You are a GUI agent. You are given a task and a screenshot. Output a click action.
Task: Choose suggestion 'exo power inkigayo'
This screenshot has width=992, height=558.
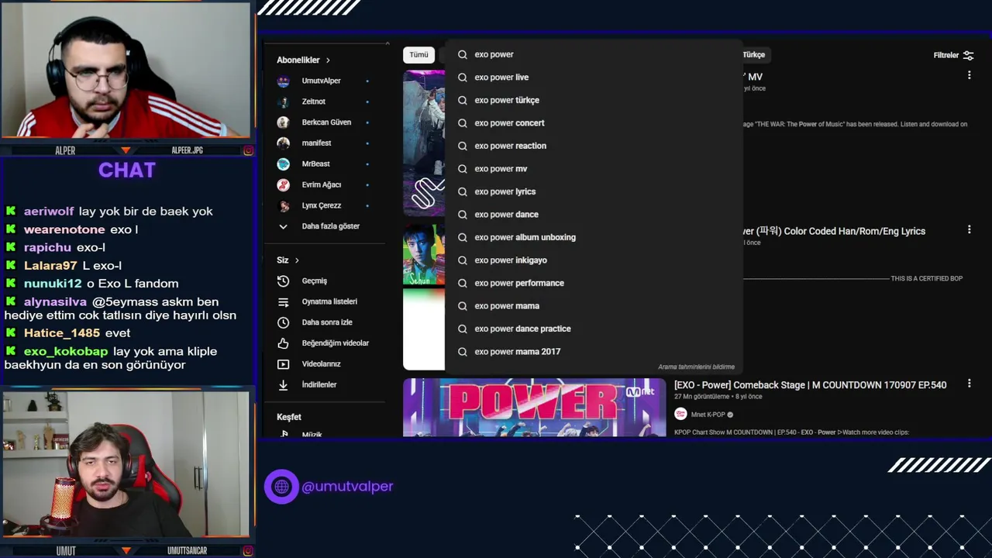(x=593, y=260)
